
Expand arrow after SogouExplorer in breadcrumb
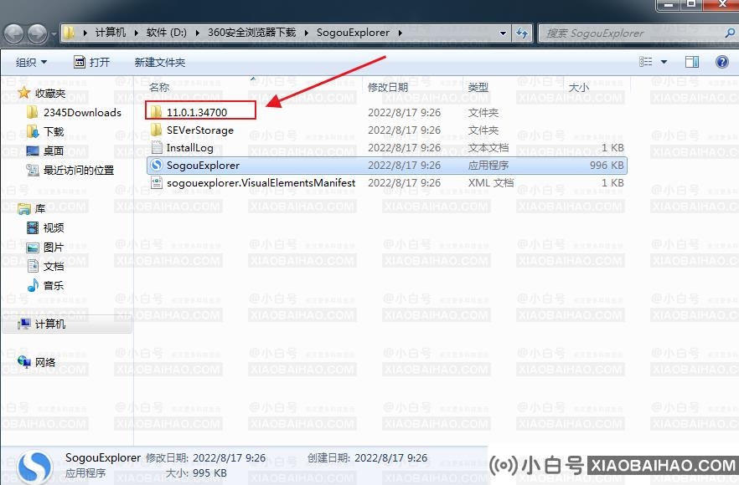coord(401,33)
